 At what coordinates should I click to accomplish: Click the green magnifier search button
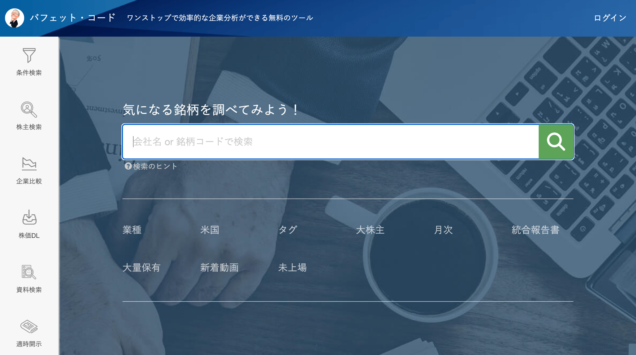pyautogui.click(x=556, y=142)
